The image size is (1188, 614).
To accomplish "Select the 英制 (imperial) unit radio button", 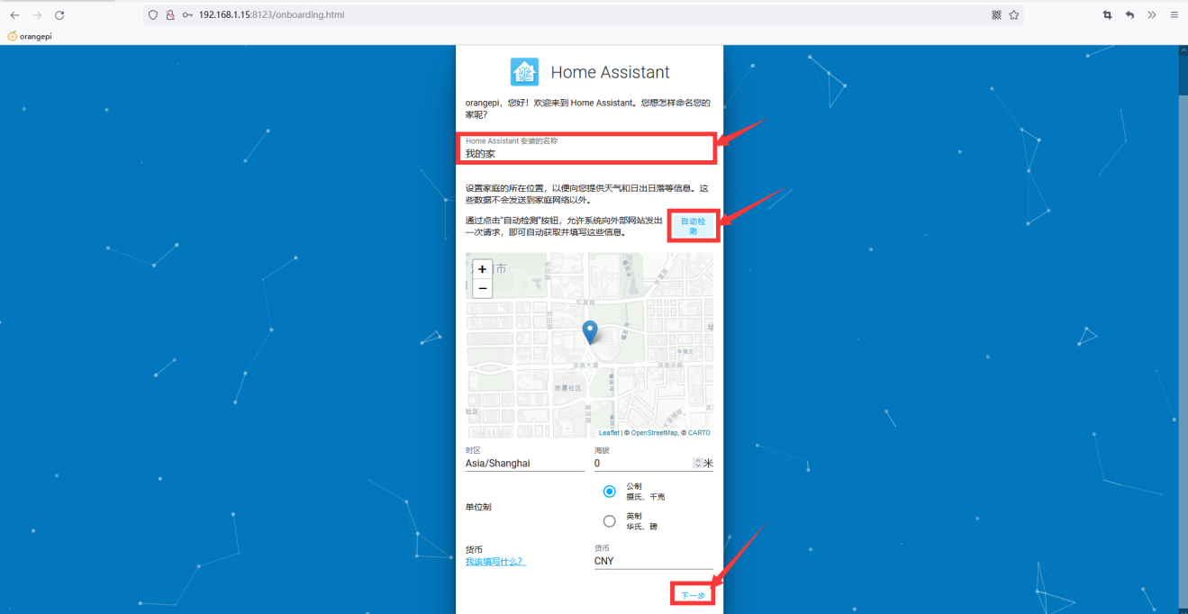I will click(610, 521).
